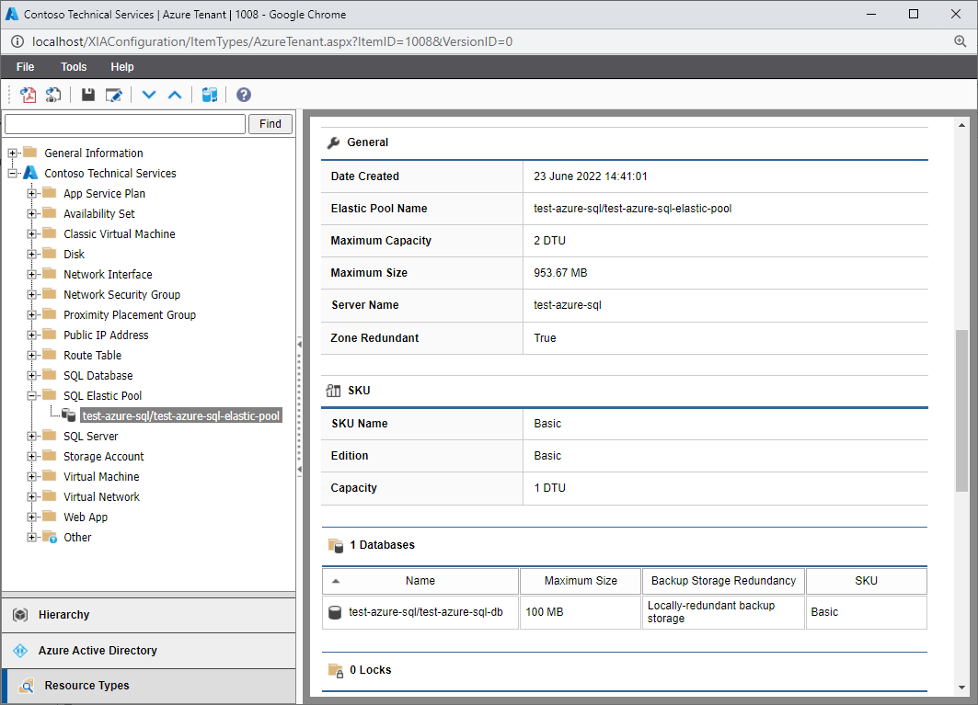Click the compare versions database icon
This screenshot has width=978, height=705.
coord(210,95)
